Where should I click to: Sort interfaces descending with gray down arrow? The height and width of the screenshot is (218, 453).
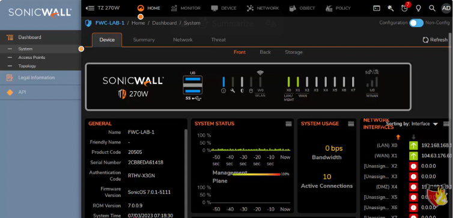tap(413, 137)
